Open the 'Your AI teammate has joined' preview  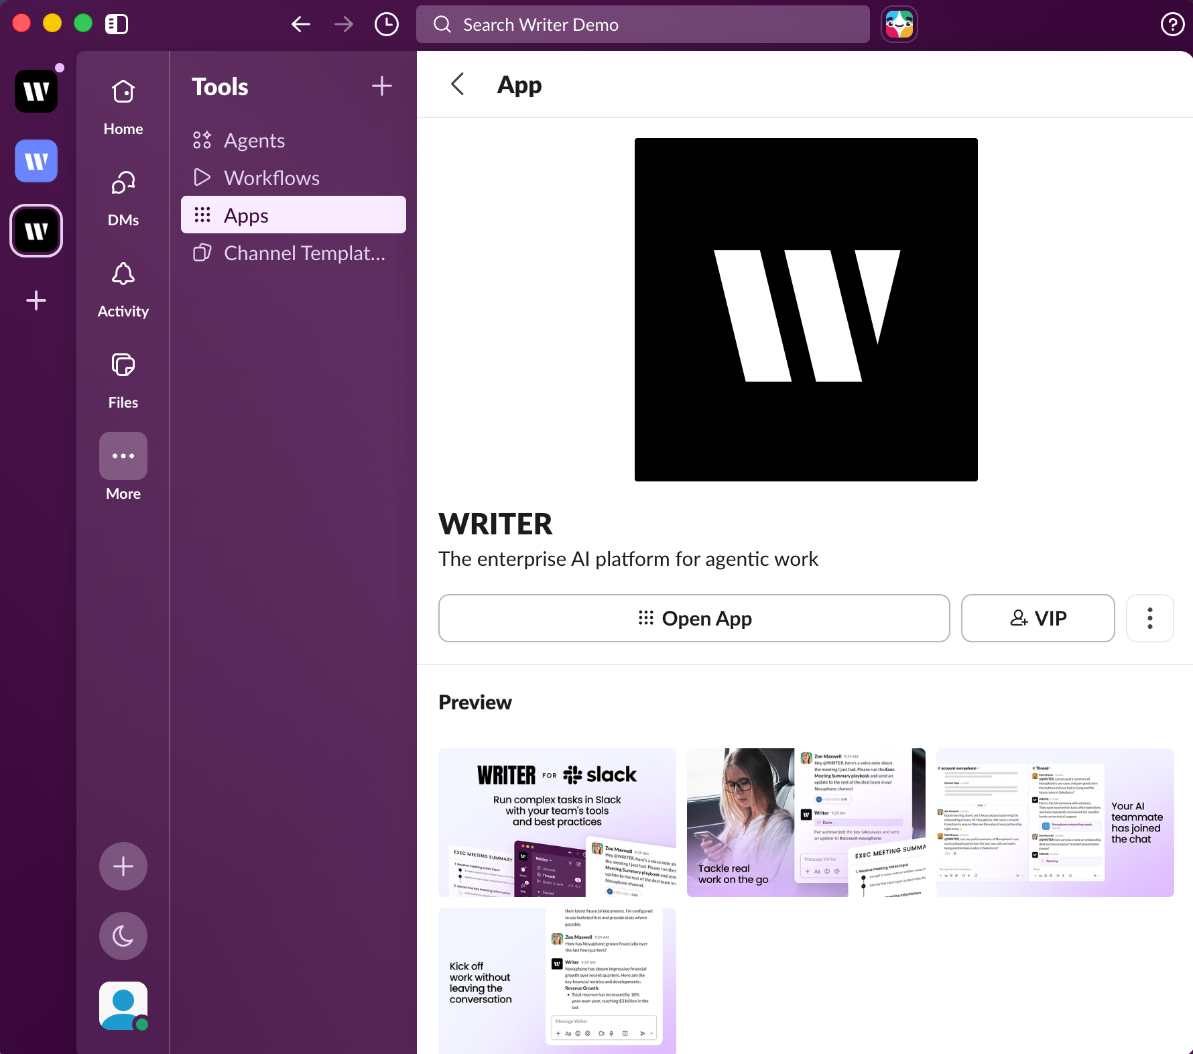click(x=1055, y=823)
